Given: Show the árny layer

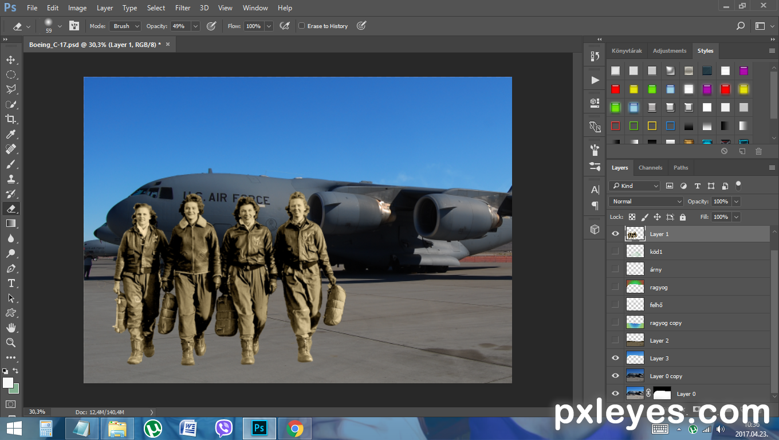Looking at the screenshot, I should pos(615,269).
